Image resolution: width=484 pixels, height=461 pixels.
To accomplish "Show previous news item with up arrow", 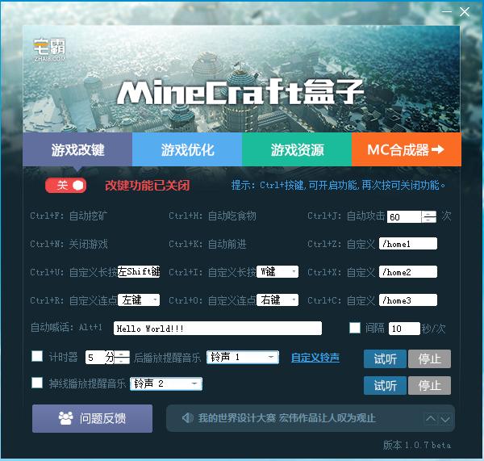I will tap(431, 419).
